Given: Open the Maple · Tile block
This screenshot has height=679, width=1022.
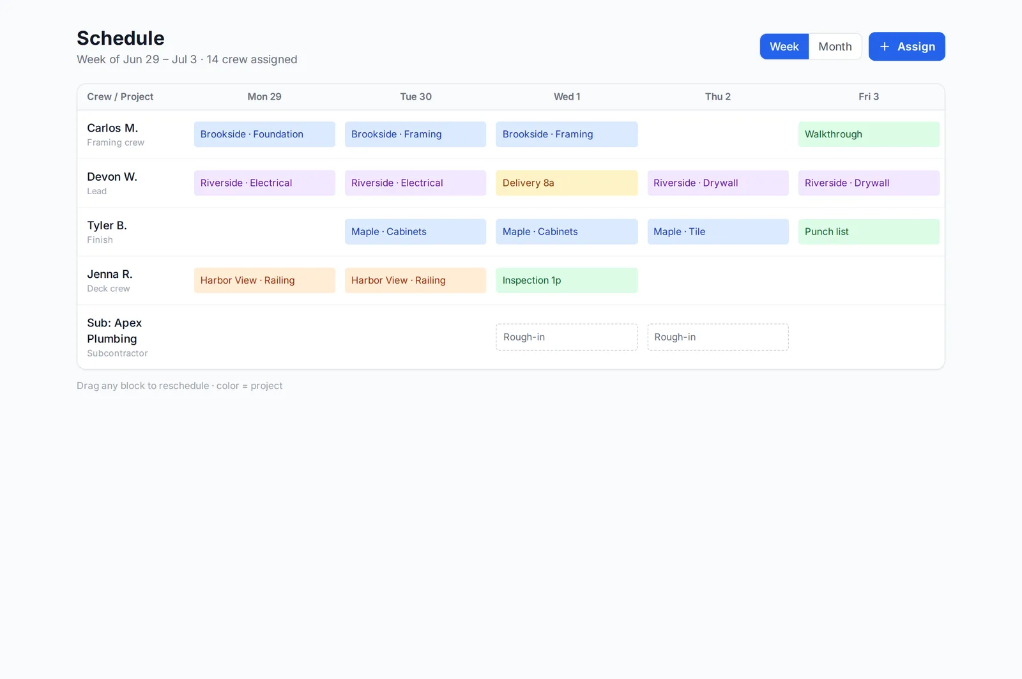Looking at the screenshot, I should click(718, 232).
